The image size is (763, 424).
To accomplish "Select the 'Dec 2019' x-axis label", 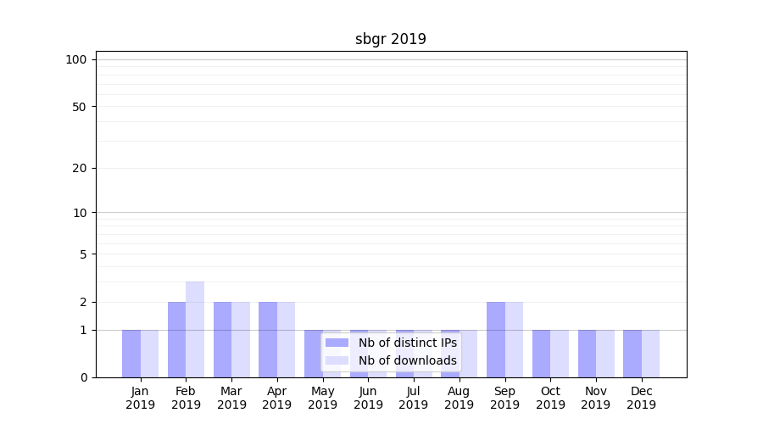I will coord(641,398).
